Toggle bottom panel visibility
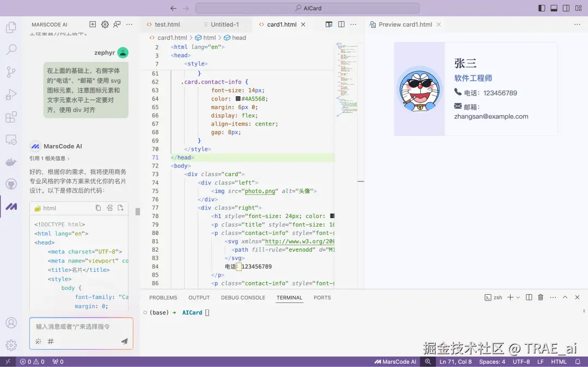 point(554,8)
